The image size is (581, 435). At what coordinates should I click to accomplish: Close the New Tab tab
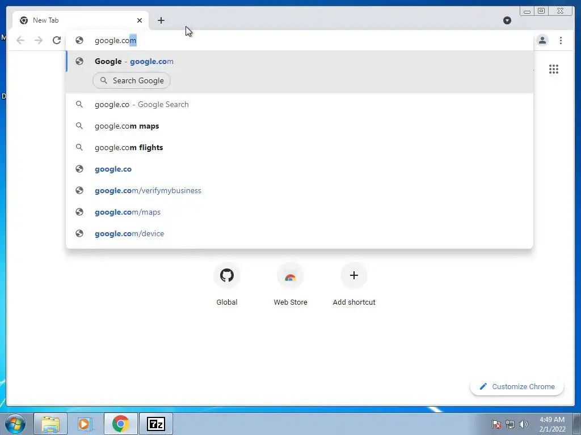pos(140,20)
